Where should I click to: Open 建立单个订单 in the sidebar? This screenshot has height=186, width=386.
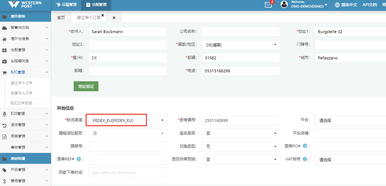pos(22,83)
